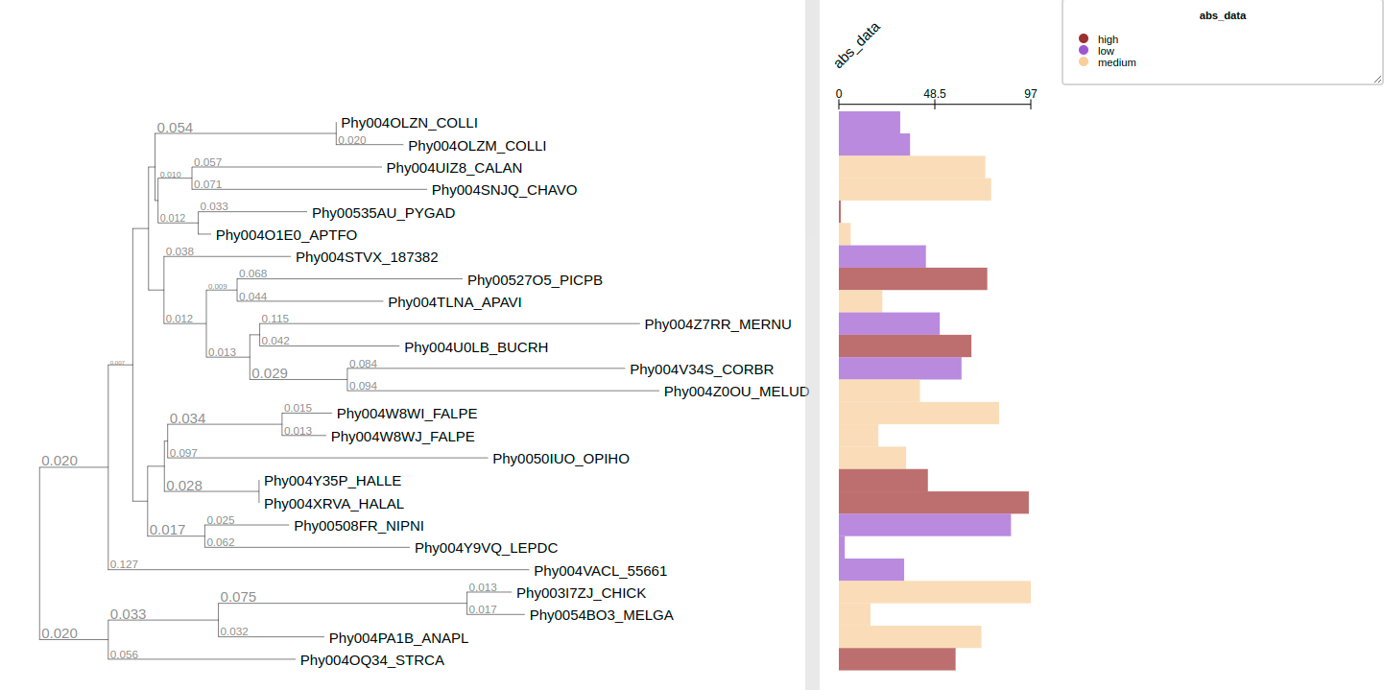Click the rotated abs_data column header

[x=856, y=46]
